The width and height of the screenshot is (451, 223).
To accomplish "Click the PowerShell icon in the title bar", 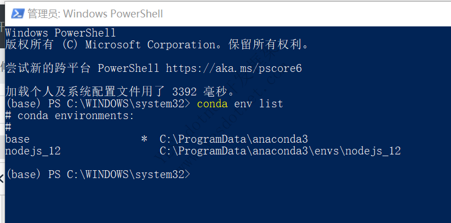I will (17, 13).
